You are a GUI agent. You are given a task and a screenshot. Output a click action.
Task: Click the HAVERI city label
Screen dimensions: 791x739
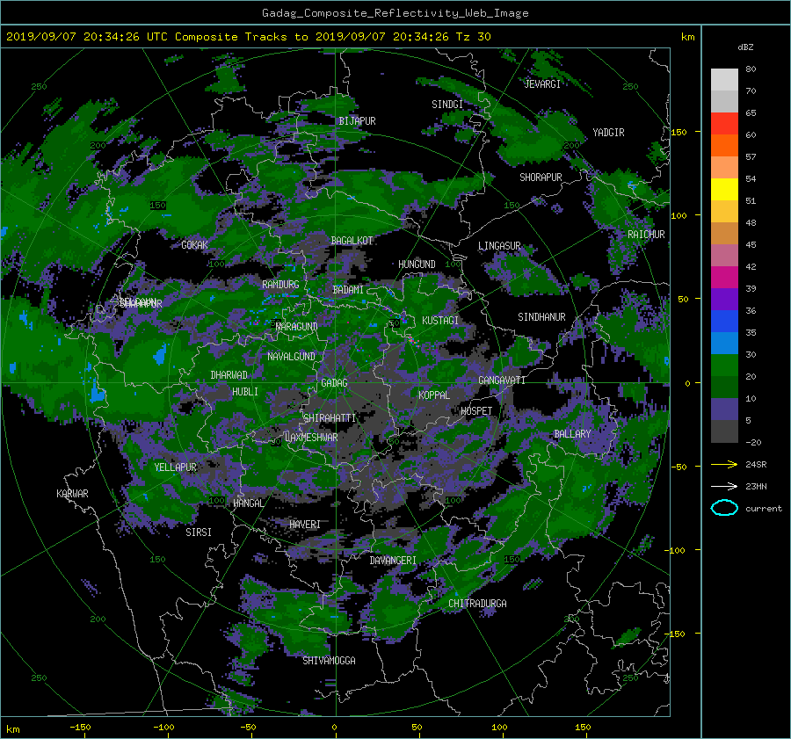[x=305, y=525]
